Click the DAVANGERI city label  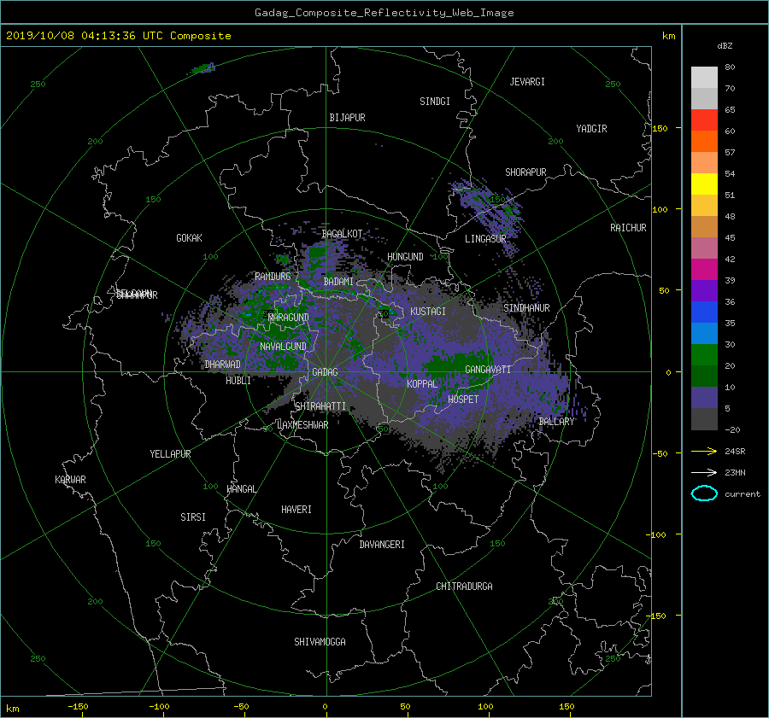[x=382, y=545]
